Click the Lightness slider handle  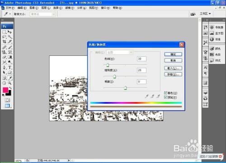pos(125,88)
